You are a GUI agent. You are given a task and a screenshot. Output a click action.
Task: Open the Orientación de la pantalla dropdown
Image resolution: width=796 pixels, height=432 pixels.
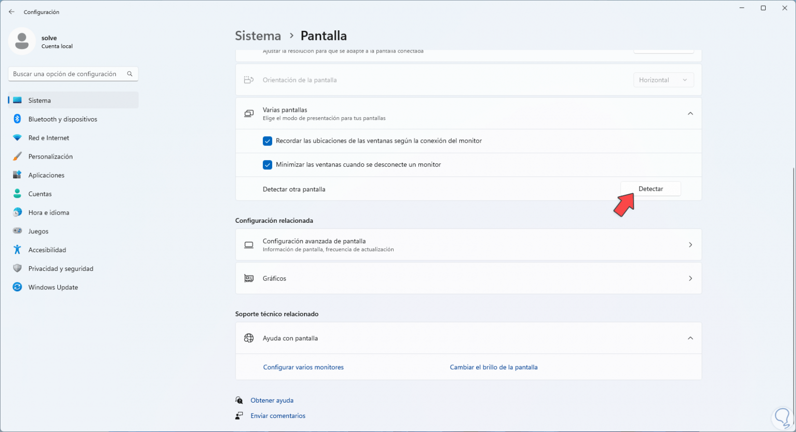(663, 80)
